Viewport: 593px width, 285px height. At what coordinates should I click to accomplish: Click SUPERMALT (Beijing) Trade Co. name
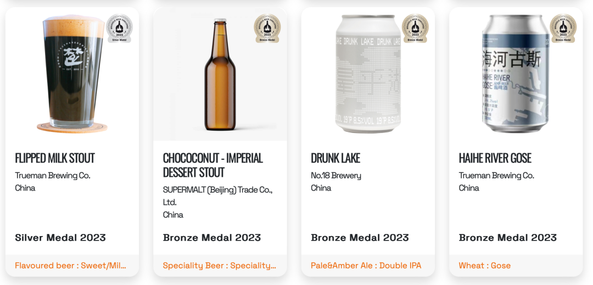point(217,190)
